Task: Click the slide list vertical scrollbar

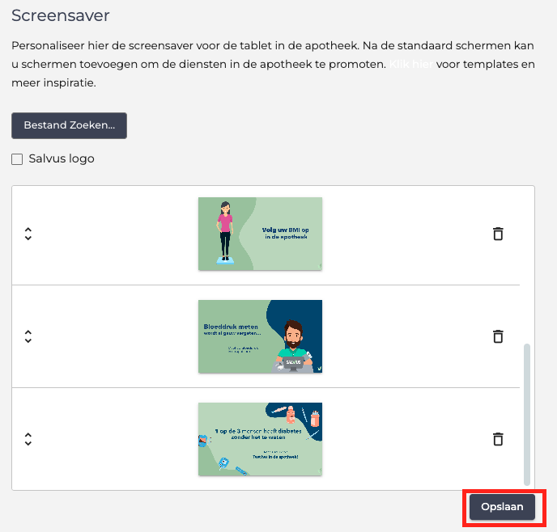Action: click(x=528, y=412)
